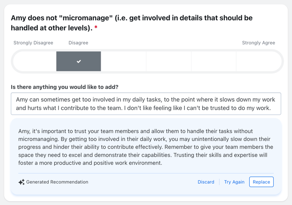Image resolution: width=292 pixels, height=205 pixels.
Task: Click into the additional comments text box
Action: tap(146, 104)
